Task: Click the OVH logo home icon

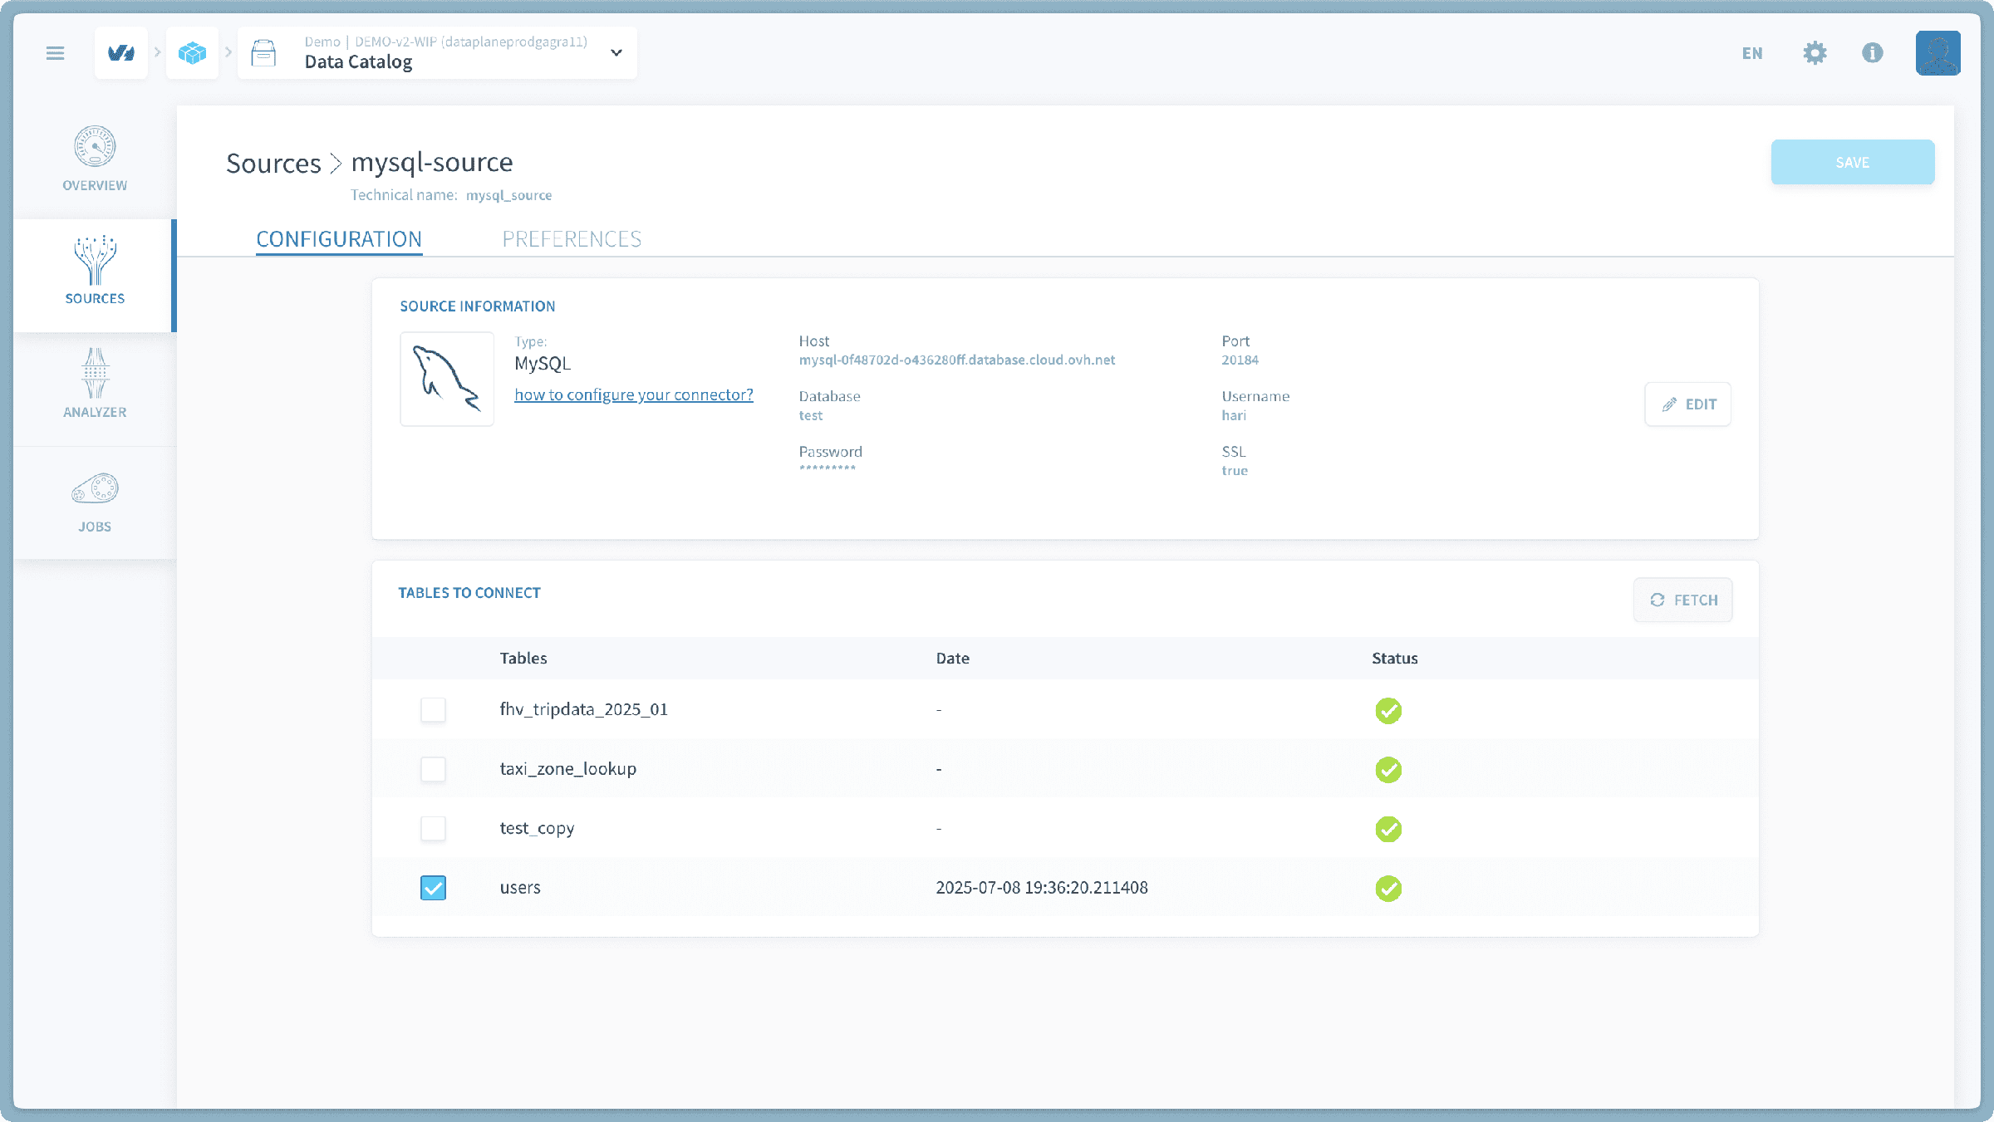Action: pos(121,53)
